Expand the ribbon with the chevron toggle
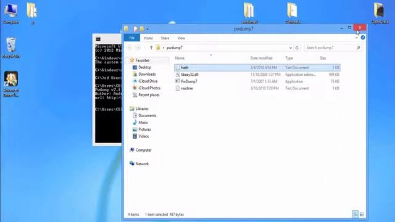395x222 pixels. click(x=357, y=38)
